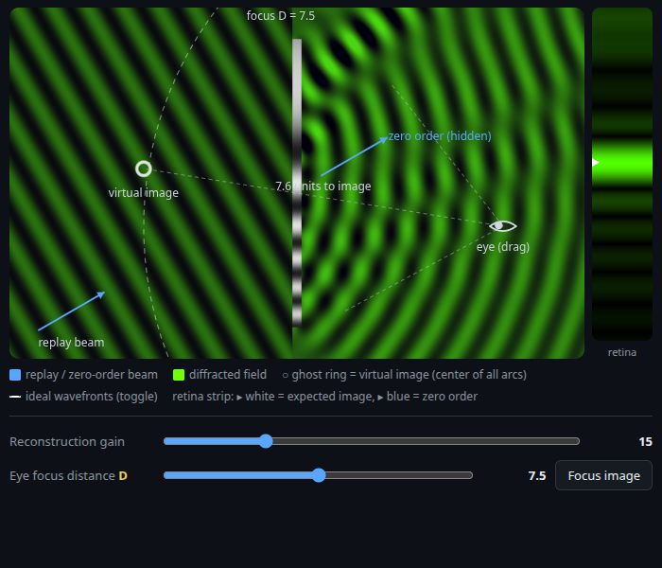Screen dimensions: 662x568
Task: Click the 'zero order (hidden)' text
Action: [440, 136]
